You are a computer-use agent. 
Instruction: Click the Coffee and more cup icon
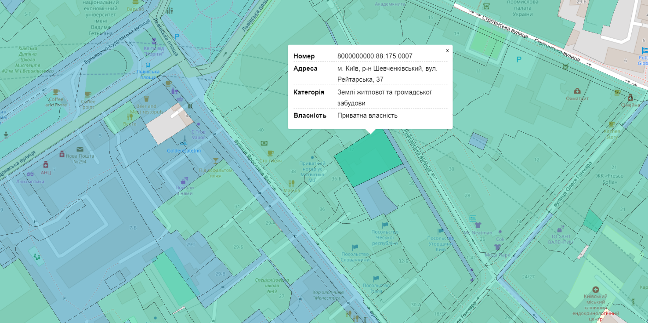[x=56, y=92]
